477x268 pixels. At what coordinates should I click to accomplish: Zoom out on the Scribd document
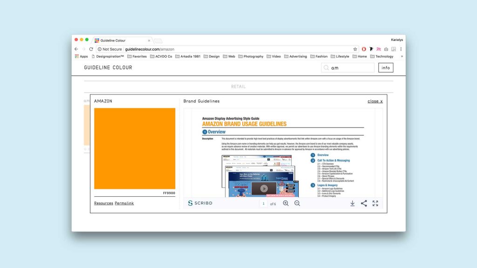click(297, 203)
